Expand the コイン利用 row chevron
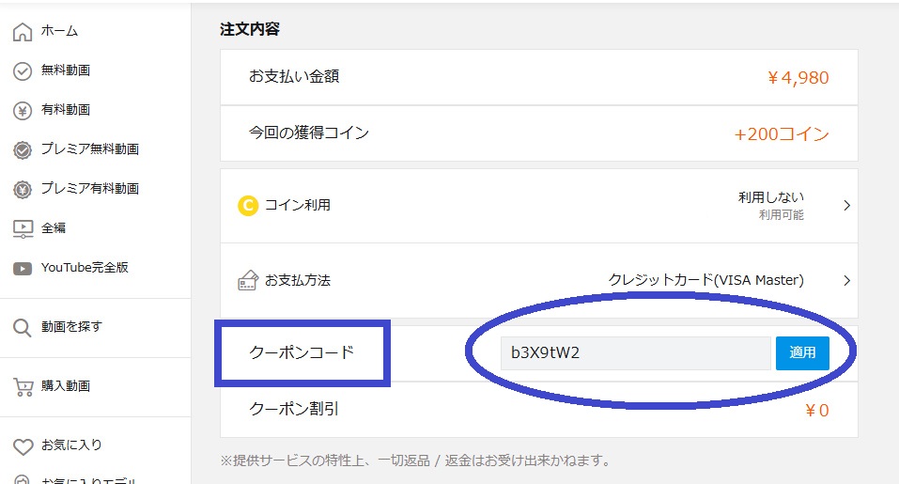The height and width of the screenshot is (484, 899). (x=846, y=206)
